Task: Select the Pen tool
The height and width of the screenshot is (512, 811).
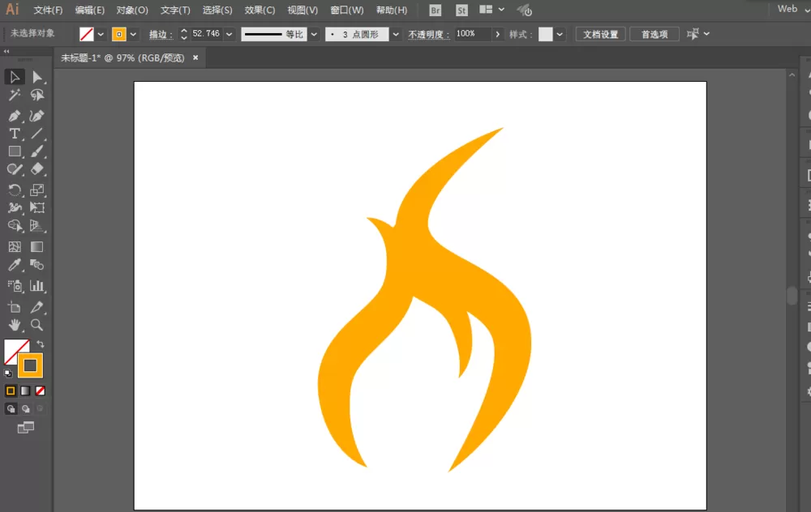Action: [x=15, y=116]
